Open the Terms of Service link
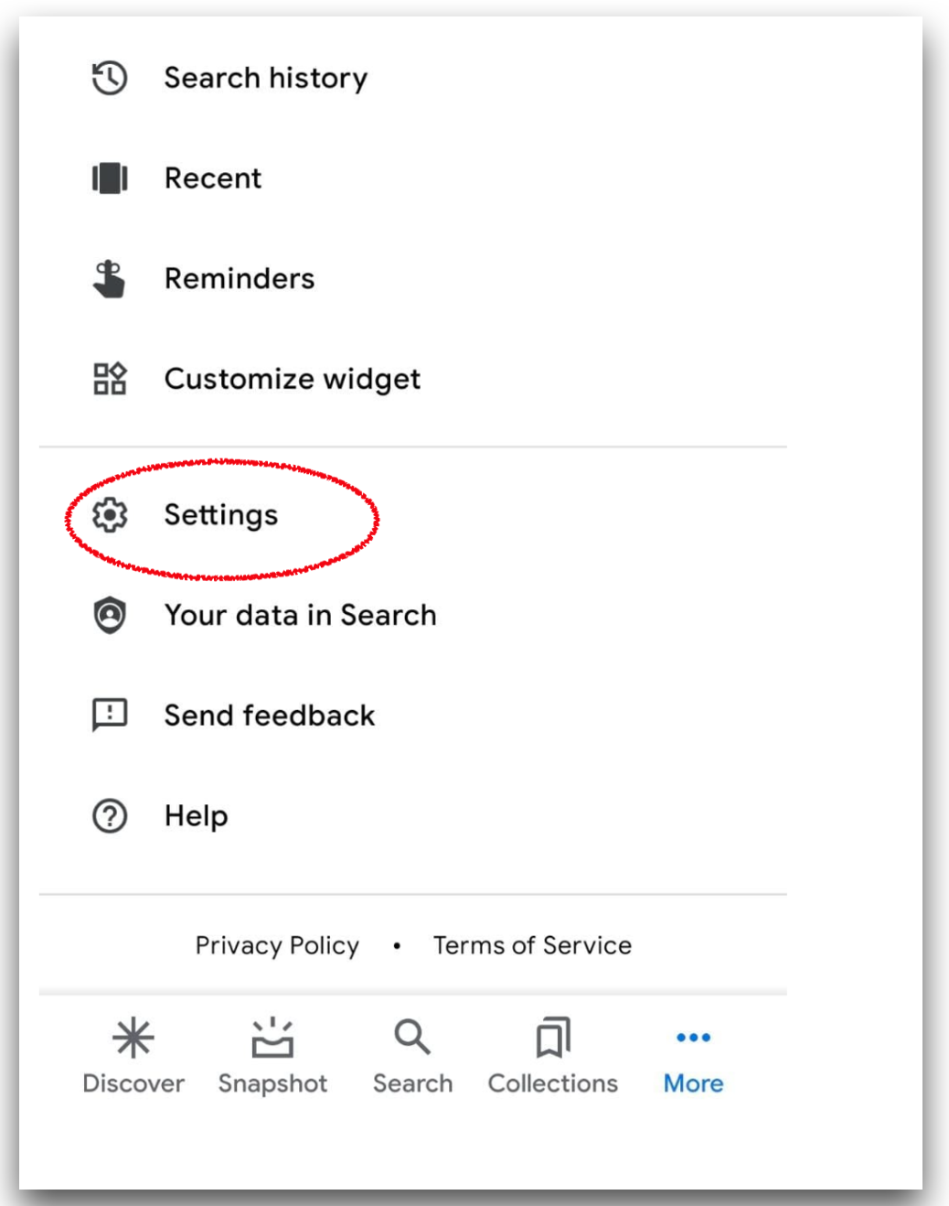 point(532,945)
